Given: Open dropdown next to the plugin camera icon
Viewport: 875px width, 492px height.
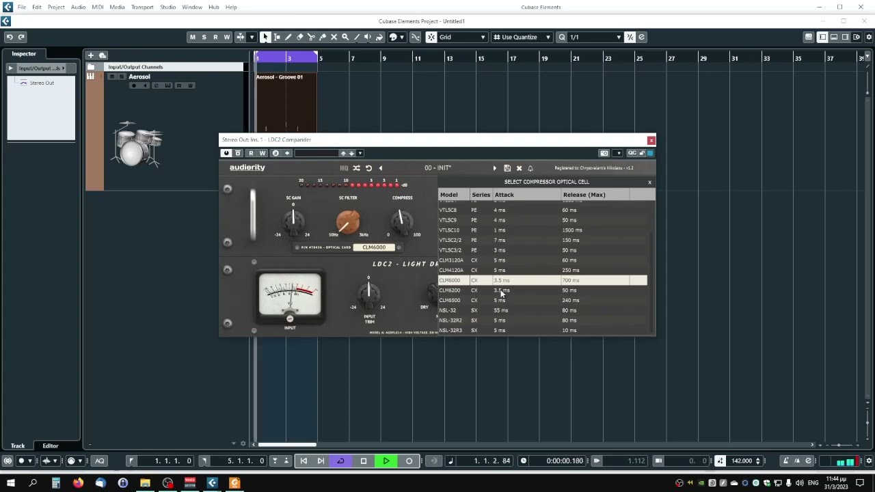Looking at the screenshot, I should point(619,153).
